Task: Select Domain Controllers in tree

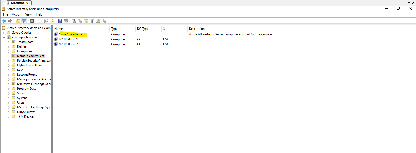Action: tap(30, 56)
